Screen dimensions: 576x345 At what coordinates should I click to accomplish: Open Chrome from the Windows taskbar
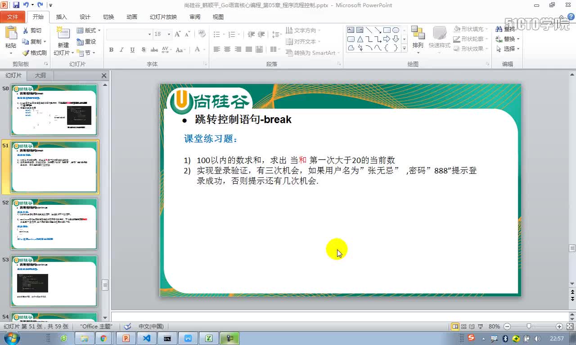[x=103, y=338]
